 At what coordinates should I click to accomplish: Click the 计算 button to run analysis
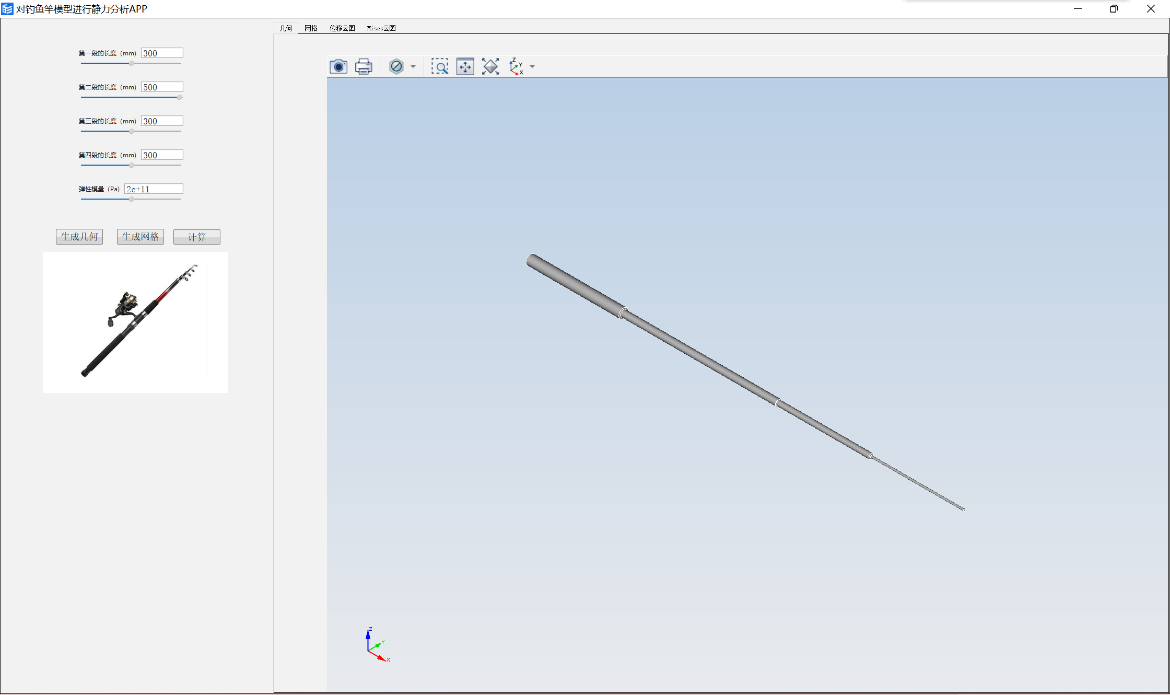click(197, 237)
